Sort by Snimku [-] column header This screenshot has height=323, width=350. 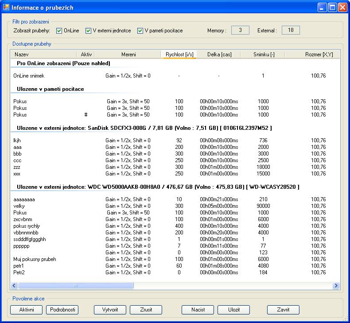(x=263, y=54)
